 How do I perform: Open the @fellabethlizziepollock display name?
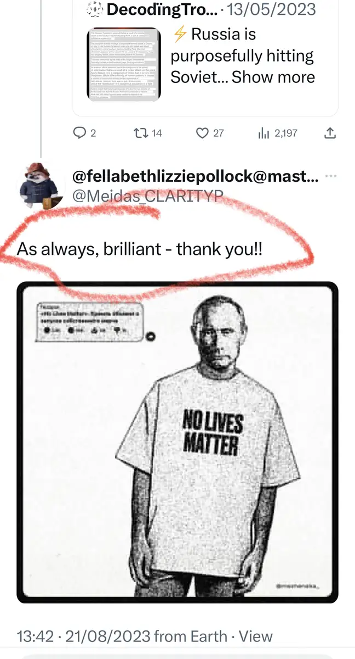coord(195,176)
